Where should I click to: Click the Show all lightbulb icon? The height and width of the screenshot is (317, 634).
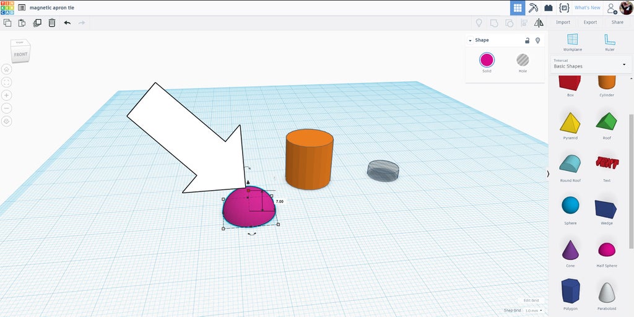(x=479, y=23)
